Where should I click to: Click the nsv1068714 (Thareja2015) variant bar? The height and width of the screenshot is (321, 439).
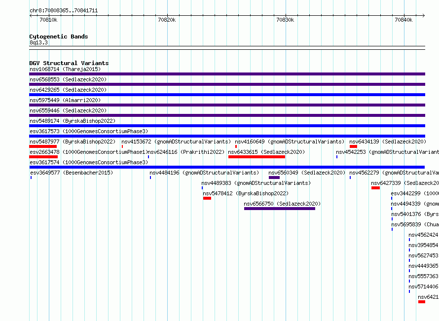[227, 74]
